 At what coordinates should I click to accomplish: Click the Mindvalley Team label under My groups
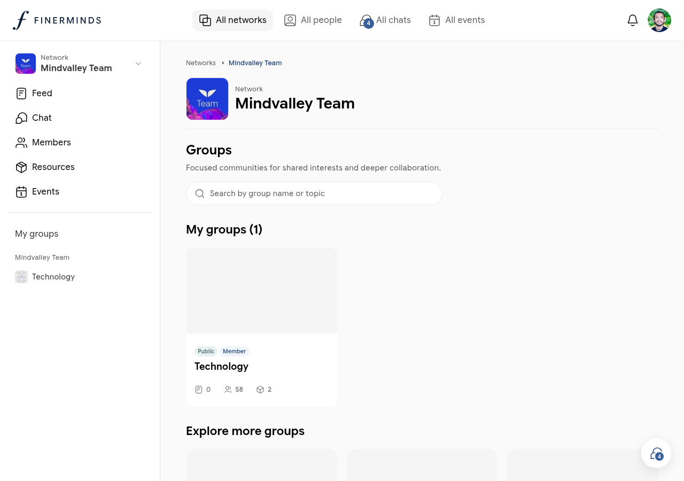pos(42,258)
